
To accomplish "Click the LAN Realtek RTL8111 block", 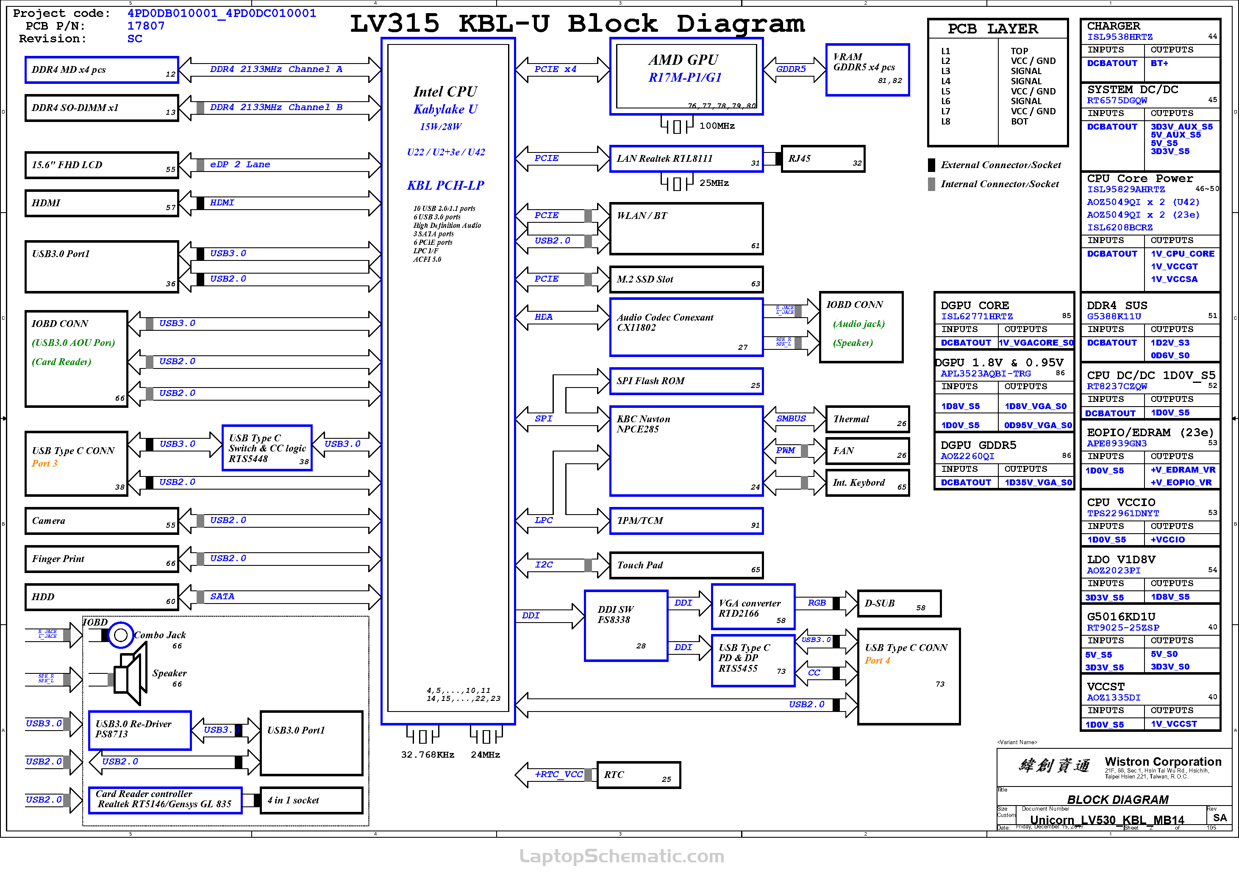I will (686, 158).
